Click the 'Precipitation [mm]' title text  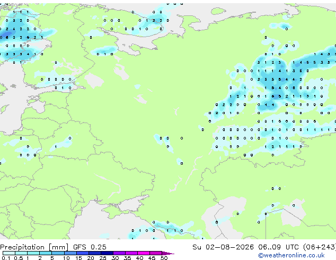click(34, 247)
